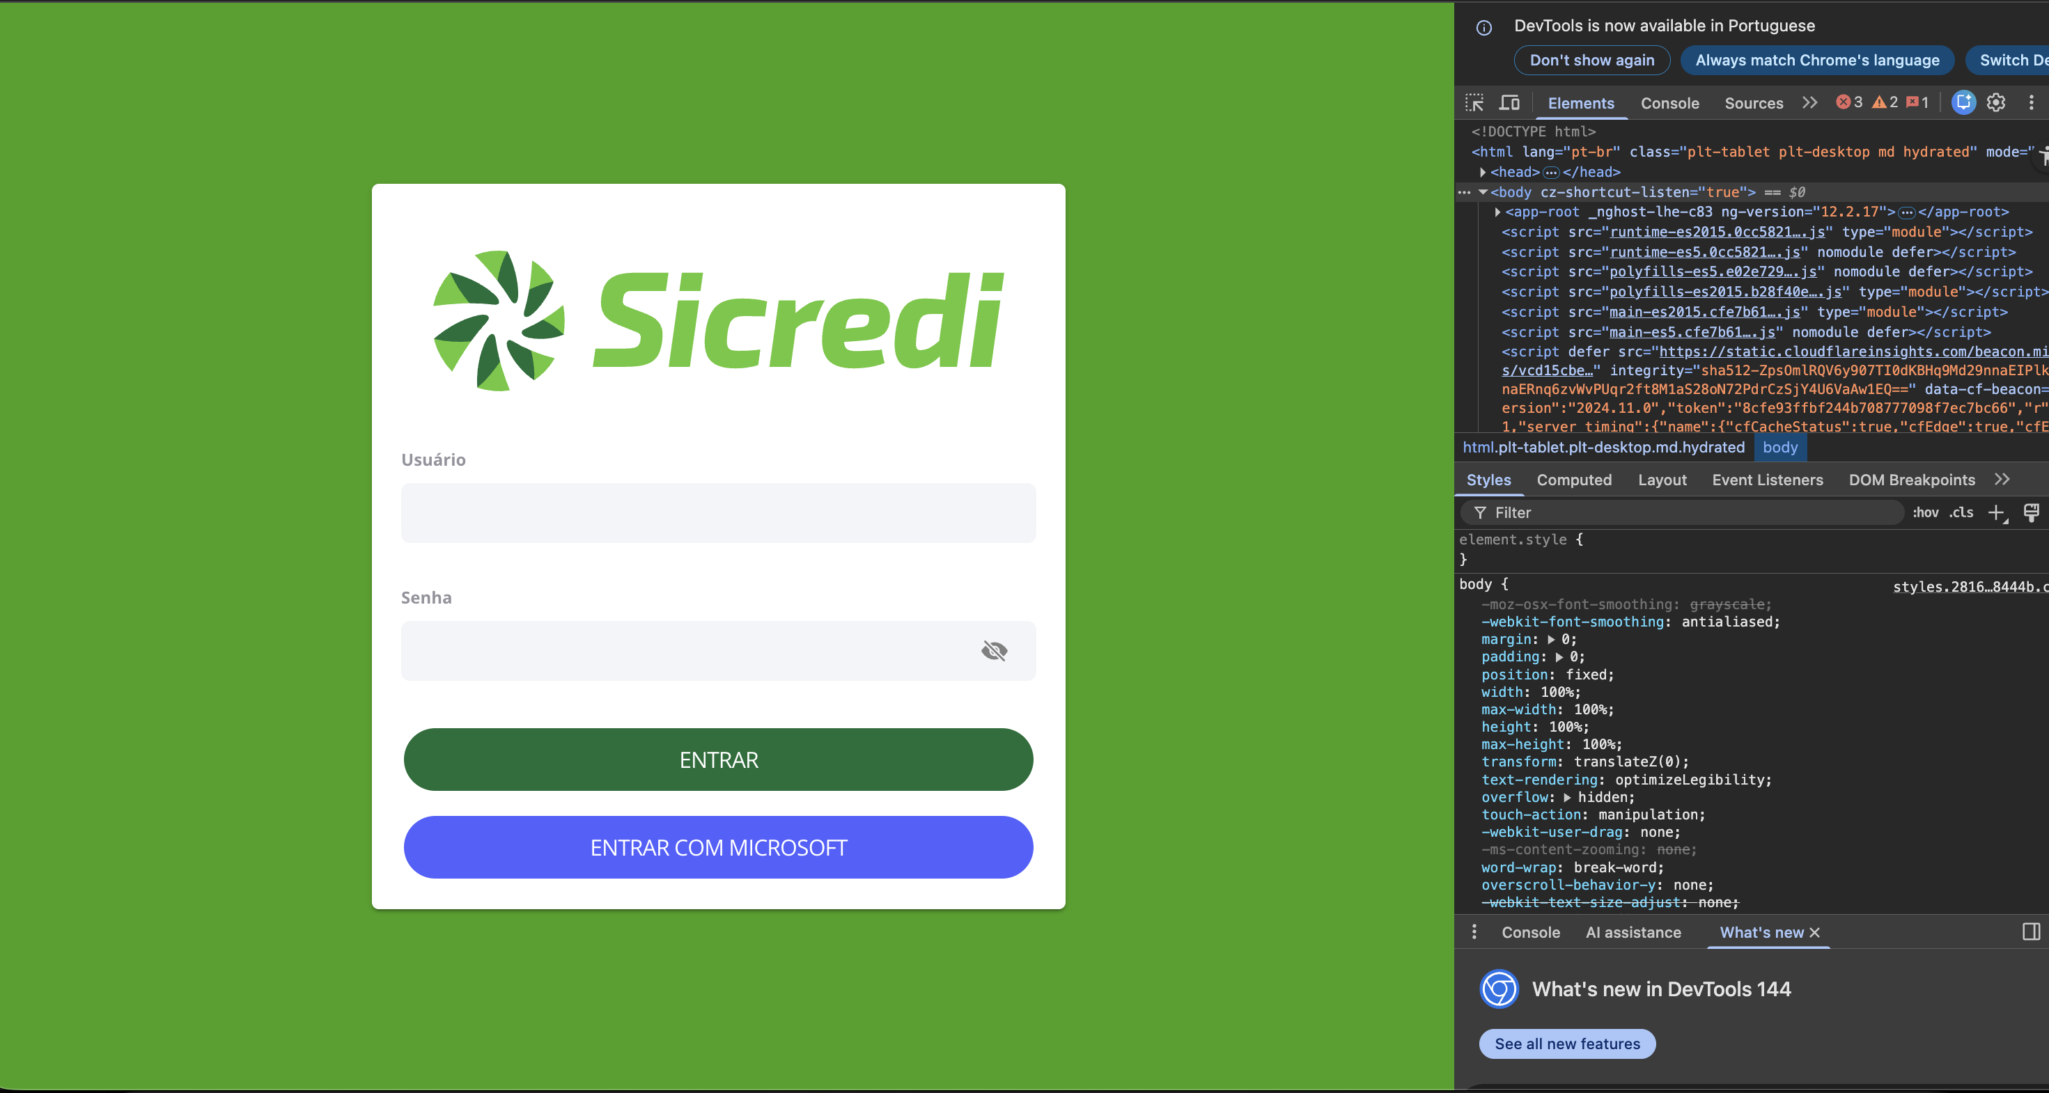Show the issues count flag badge

click(1917, 102)
